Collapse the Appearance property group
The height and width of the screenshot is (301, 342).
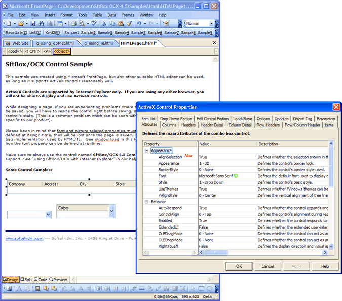click(146, 150)
